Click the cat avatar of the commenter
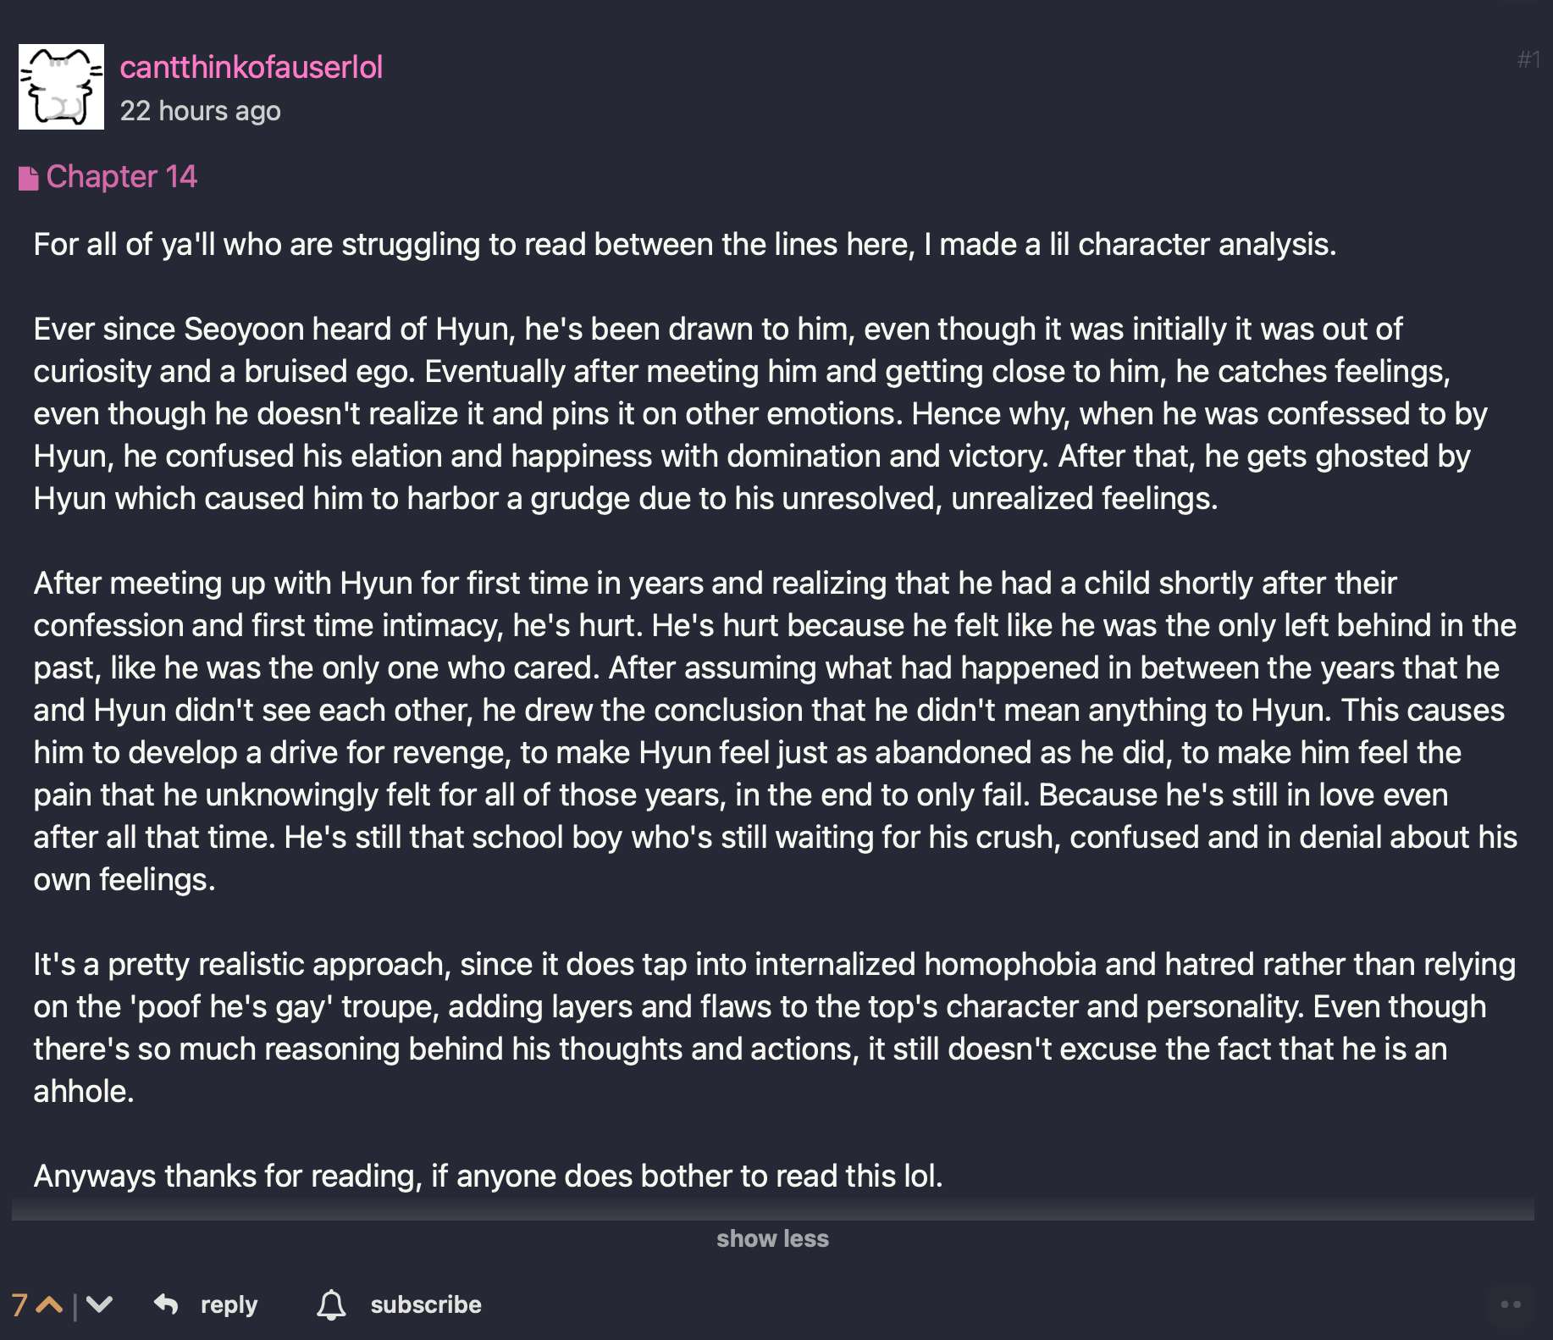Screen dimensions: 1553x1340 pos(61,86)
